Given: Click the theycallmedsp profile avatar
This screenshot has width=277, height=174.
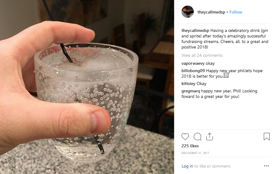Looking at the screenshot, I should (188, 12).
